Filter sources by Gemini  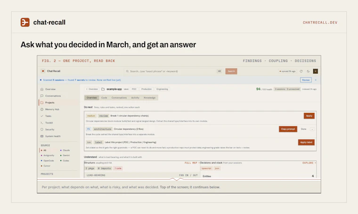tap(65, 155)
